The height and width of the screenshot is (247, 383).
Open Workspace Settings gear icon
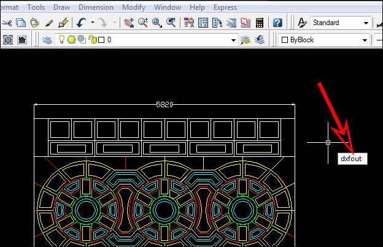point(8,40)
